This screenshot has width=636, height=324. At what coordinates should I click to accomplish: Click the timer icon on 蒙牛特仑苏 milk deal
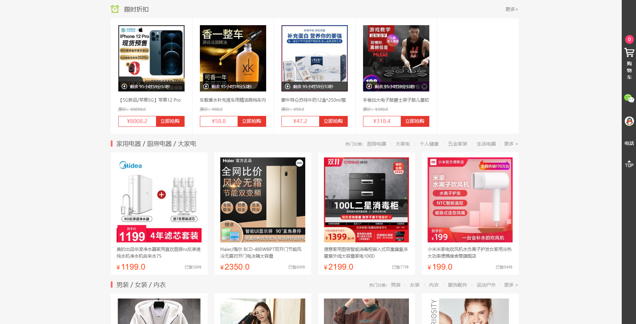point(287,86)
